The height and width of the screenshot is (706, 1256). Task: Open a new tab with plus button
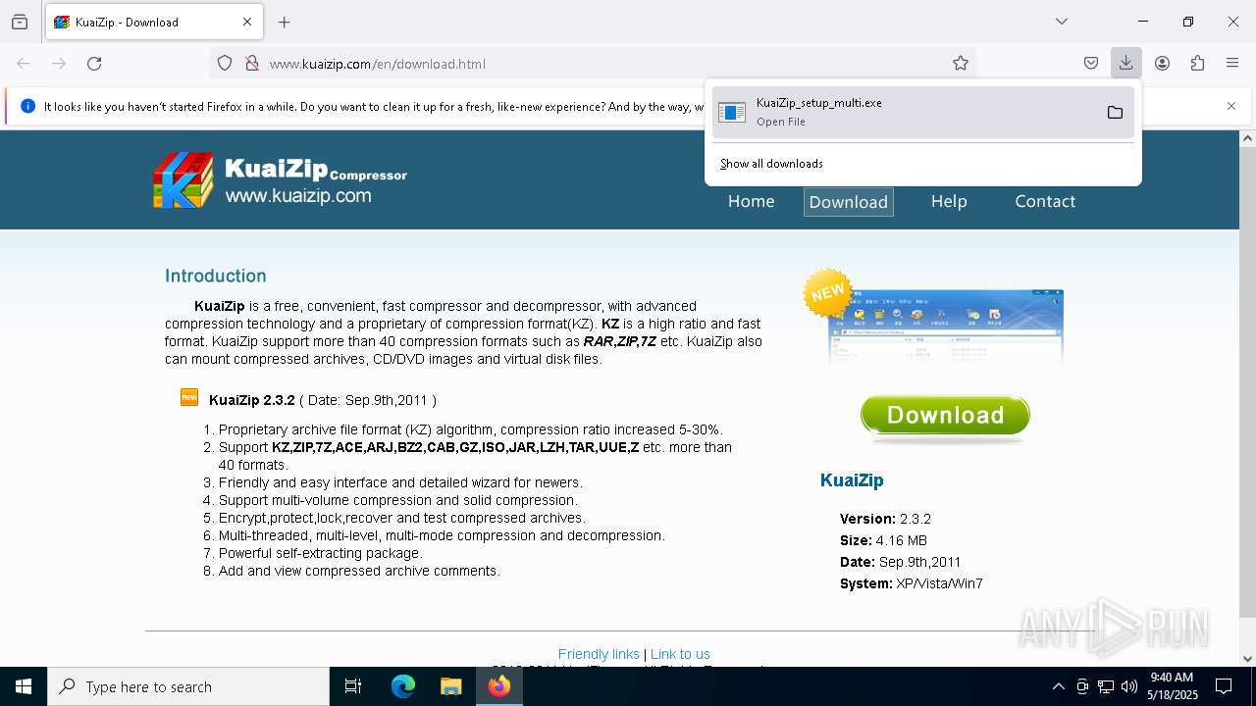[x=285, y=22]
